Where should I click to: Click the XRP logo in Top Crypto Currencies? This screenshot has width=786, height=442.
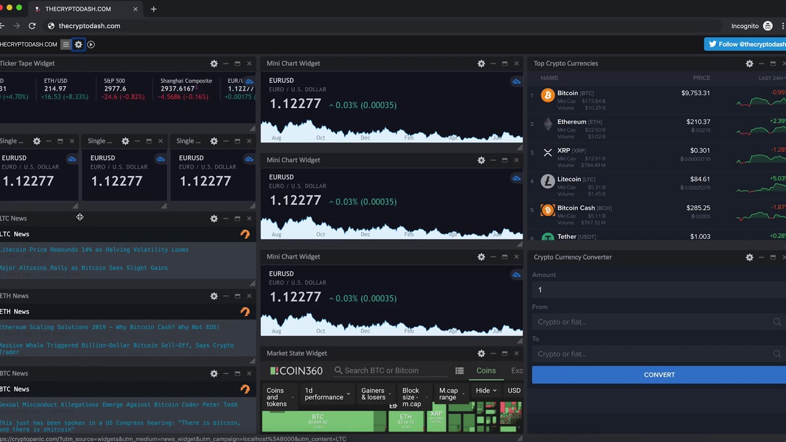pyautogui.click(x=547, y=152)
